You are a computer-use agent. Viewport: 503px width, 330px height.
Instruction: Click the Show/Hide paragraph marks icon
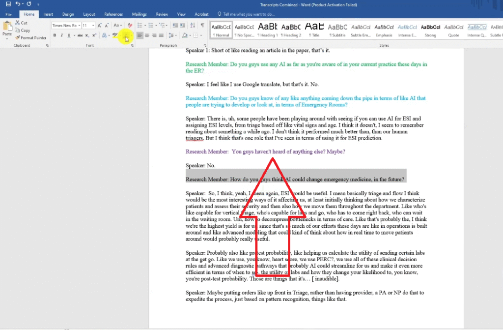pos(202,25)
